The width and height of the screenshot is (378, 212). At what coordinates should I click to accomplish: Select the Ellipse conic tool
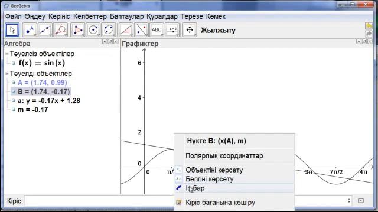point(109,30)
